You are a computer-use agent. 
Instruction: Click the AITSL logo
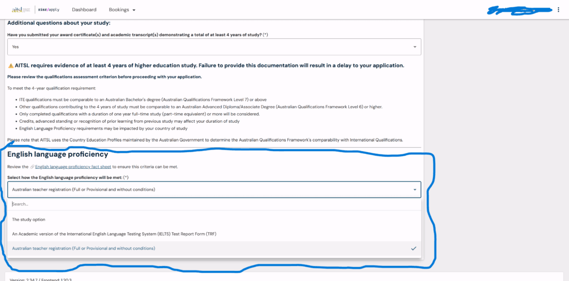(20, 9)
